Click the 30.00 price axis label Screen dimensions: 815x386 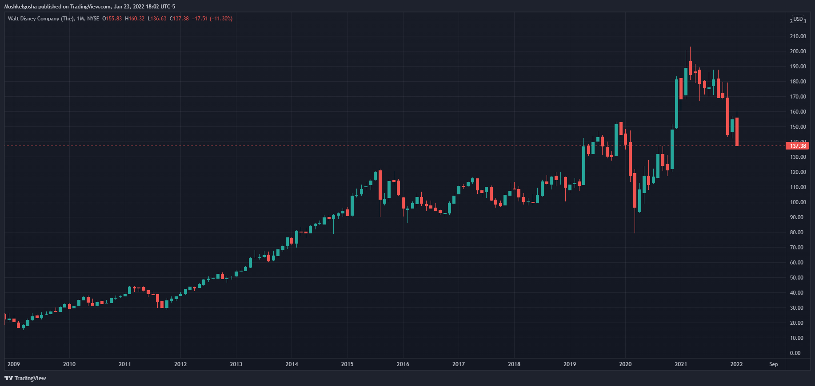[x=797, y=308]
